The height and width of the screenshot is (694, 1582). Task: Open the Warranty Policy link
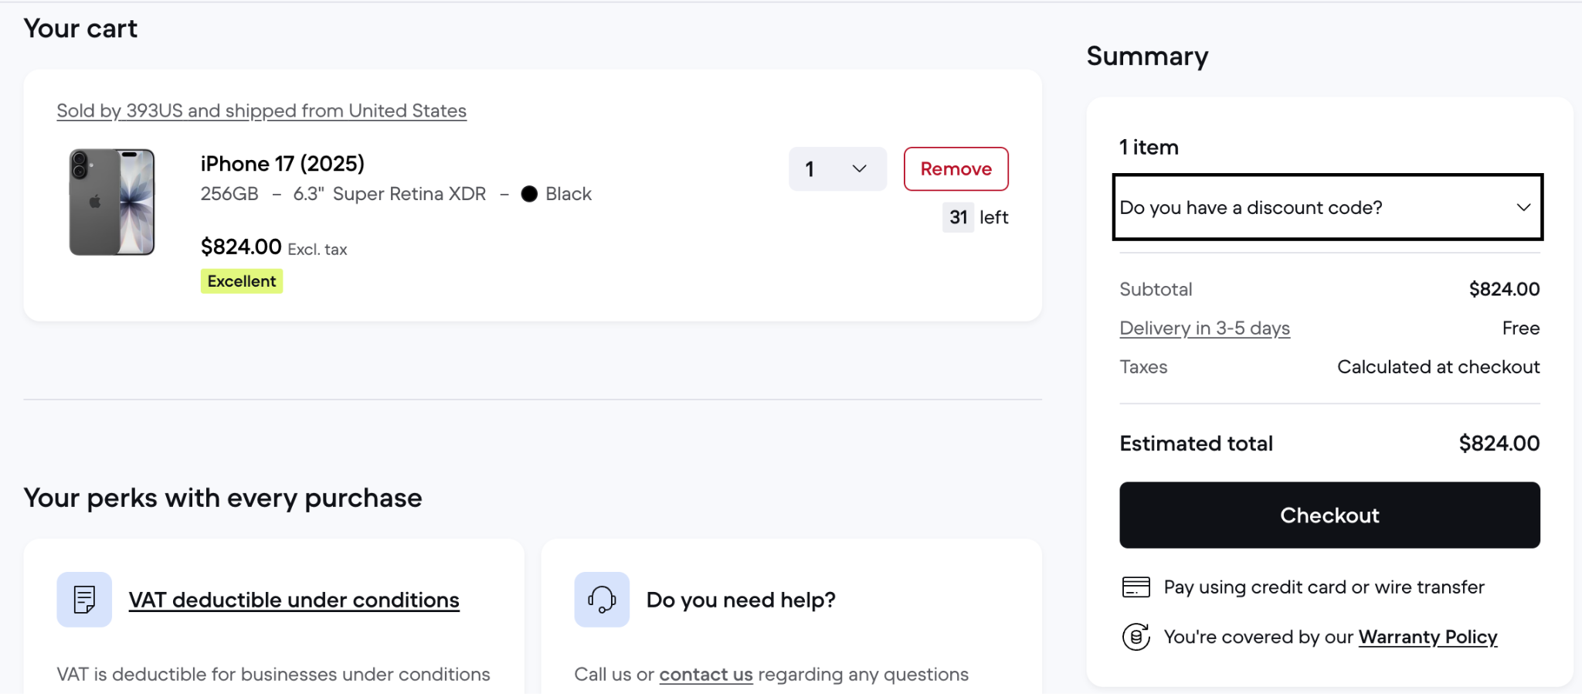click(1428, 637)
